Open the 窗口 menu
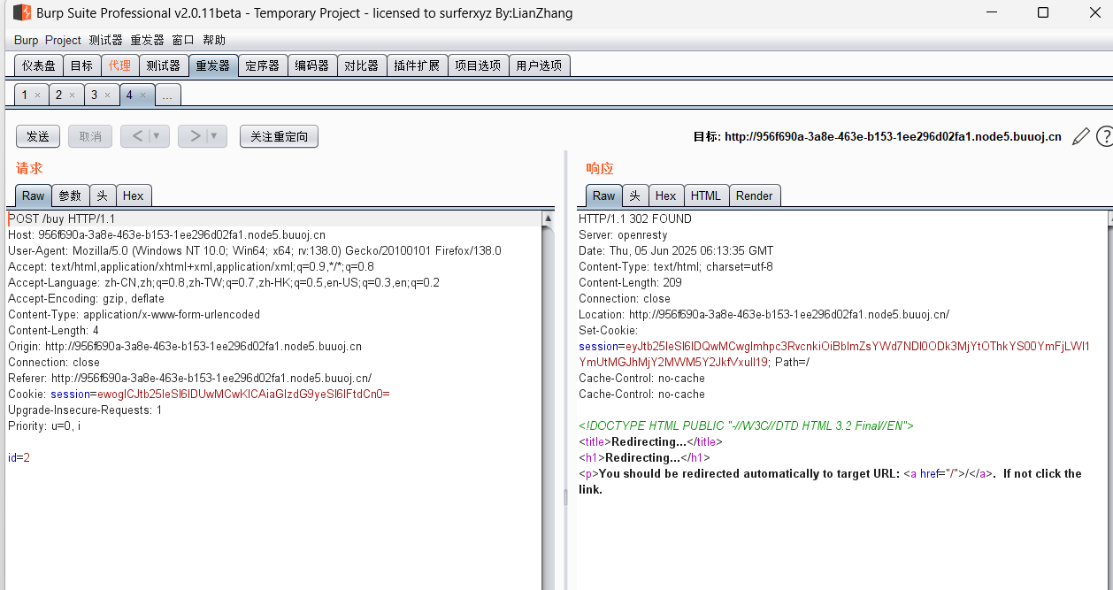This screenshot has height=590, width=1113. point(183,41)
